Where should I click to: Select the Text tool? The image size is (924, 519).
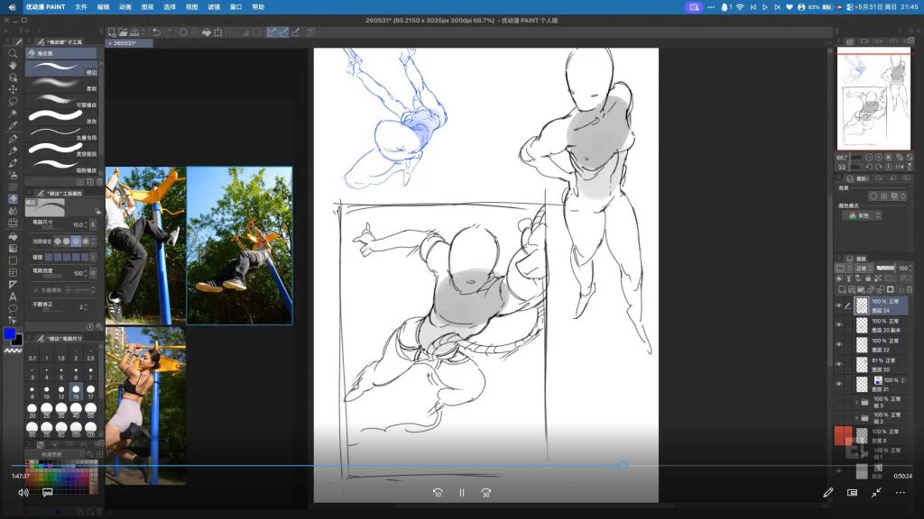(x=13, y=296)
